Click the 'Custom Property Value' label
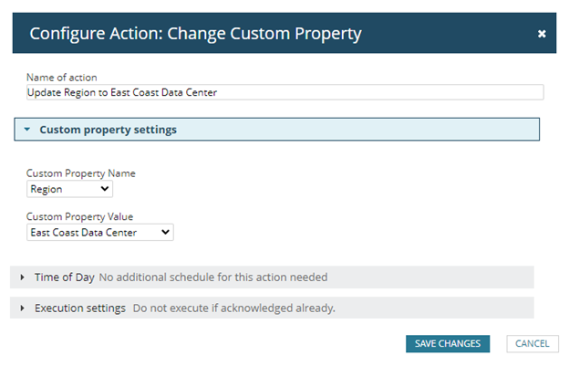This screenshot has height=366, width=569. point(81,217)
